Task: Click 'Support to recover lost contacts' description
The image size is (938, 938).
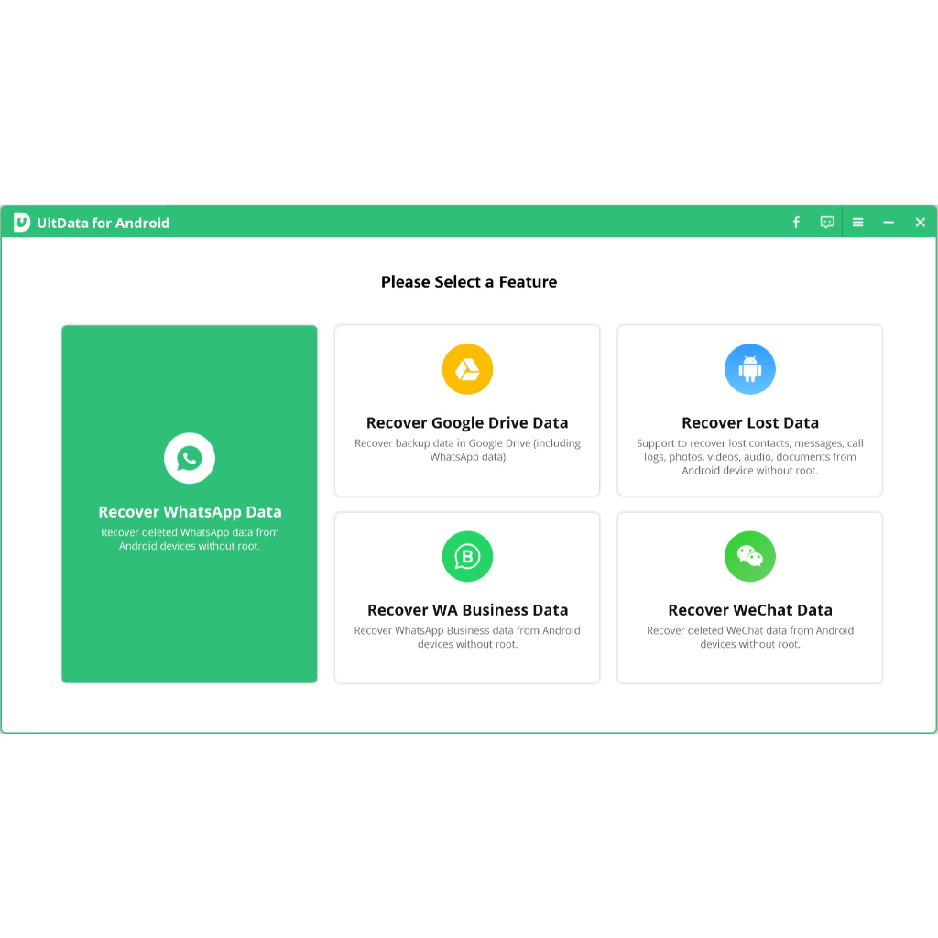Action: coord(714,443)
